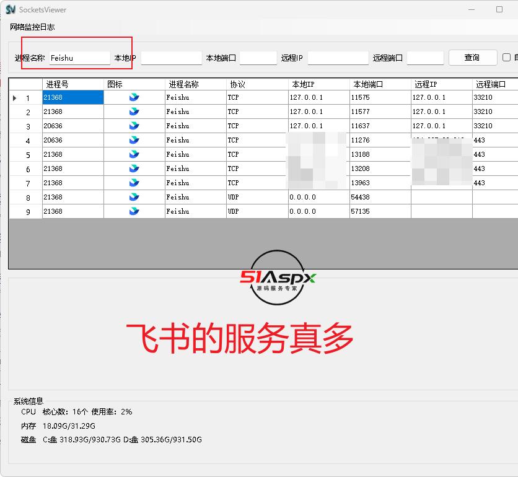Click local port cell 13963

(x=380, y=183)
